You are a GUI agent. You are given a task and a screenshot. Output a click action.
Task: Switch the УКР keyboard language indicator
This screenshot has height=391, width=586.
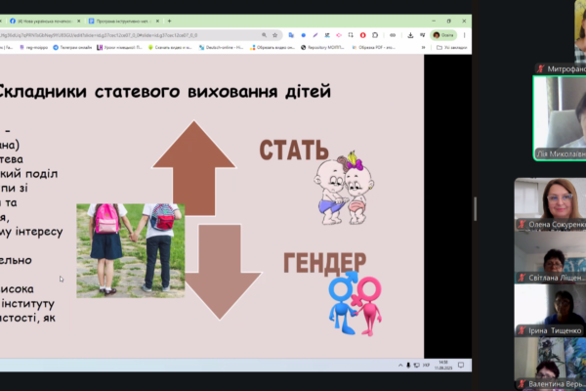[x=426, y=366]
